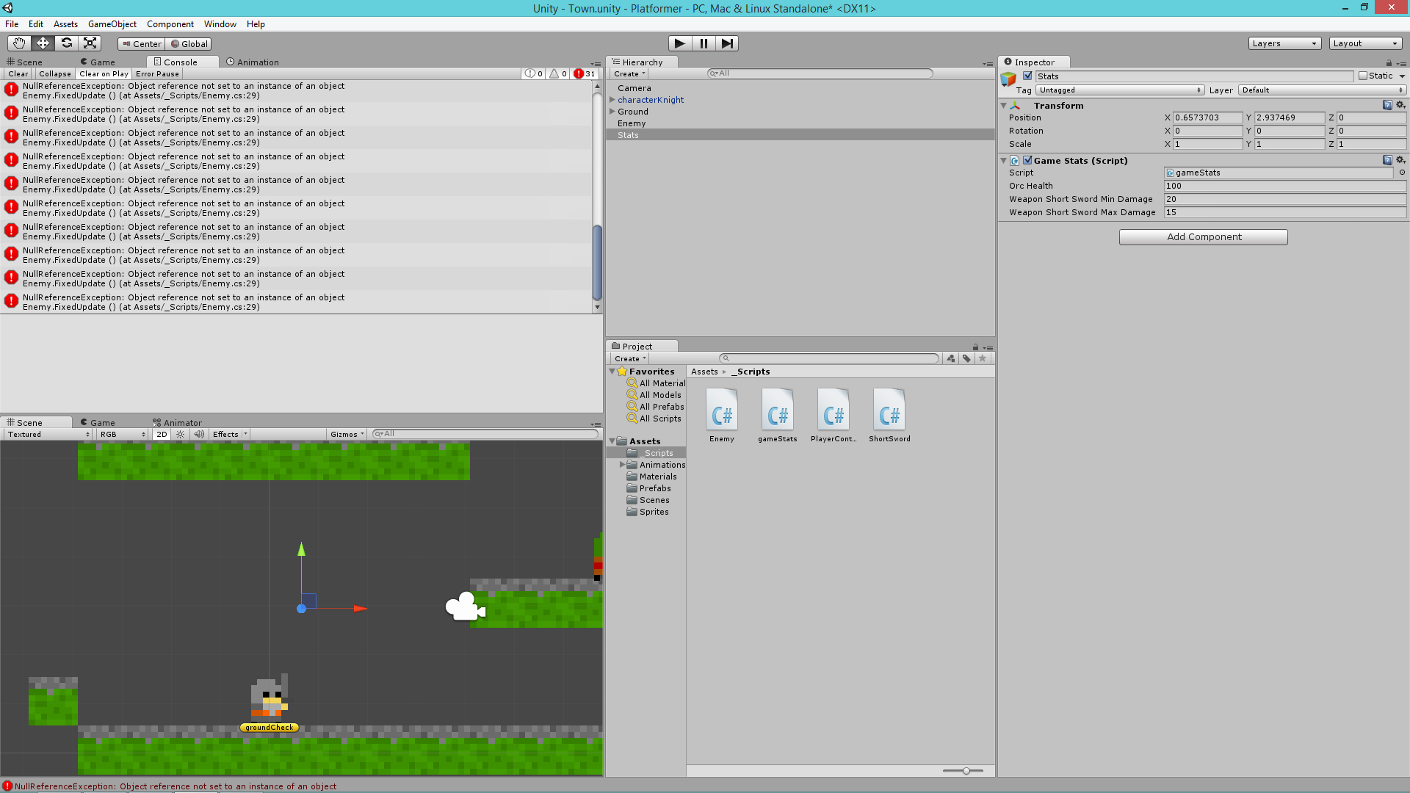Start Play mode
Image resolution: width=1410 pixels, height=793 pixels.
coord(680,43)
